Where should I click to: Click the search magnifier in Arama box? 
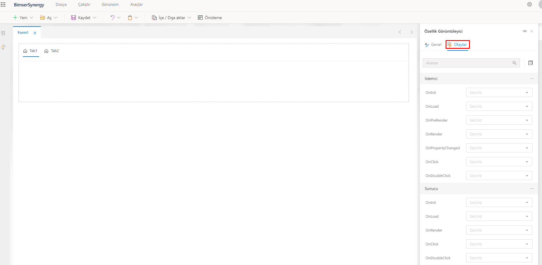pos(514,63)
